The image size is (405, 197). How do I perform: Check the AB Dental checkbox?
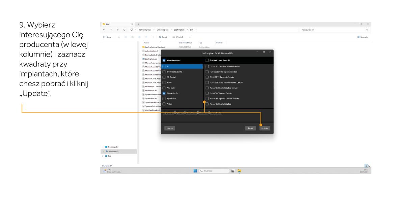click(x=164, y=77)
